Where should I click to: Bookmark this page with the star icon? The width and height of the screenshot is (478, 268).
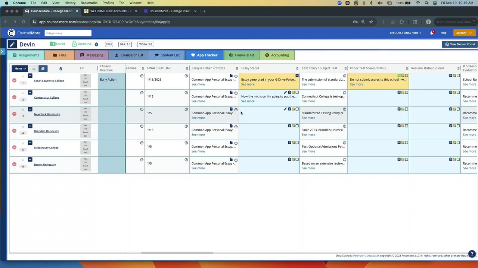tap(371, 22)
